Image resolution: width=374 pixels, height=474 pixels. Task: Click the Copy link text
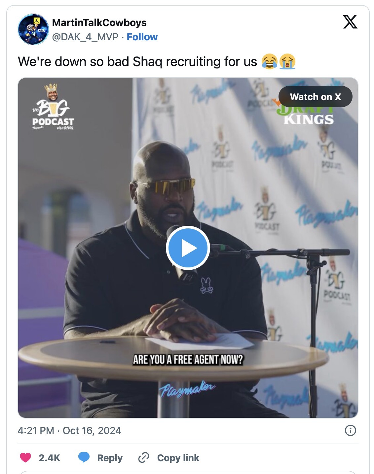pos(178,458)
